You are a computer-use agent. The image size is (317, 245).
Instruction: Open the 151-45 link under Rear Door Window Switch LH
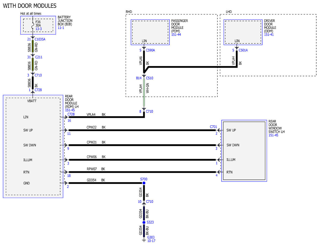[273, 135]
